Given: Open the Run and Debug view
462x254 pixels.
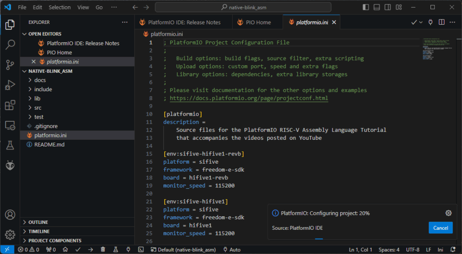Looking at the screenshot, I should pyautogui.click(x=10, y=85).
